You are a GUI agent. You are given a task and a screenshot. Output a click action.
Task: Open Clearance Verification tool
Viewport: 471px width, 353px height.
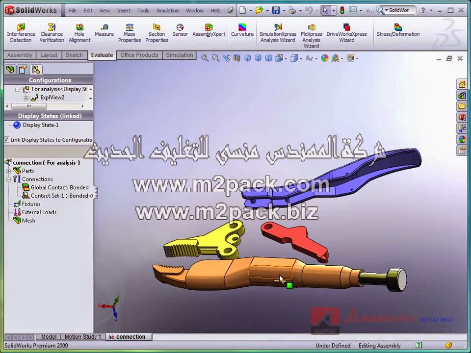coord(52,33)
